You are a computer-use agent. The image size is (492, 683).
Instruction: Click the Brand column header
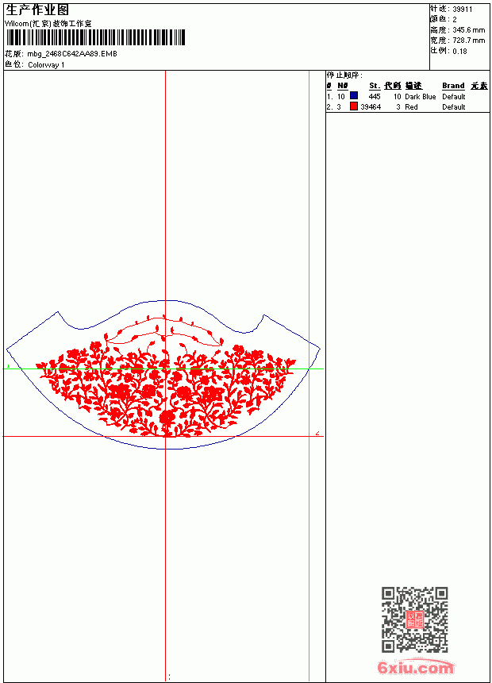coord(453,86)
